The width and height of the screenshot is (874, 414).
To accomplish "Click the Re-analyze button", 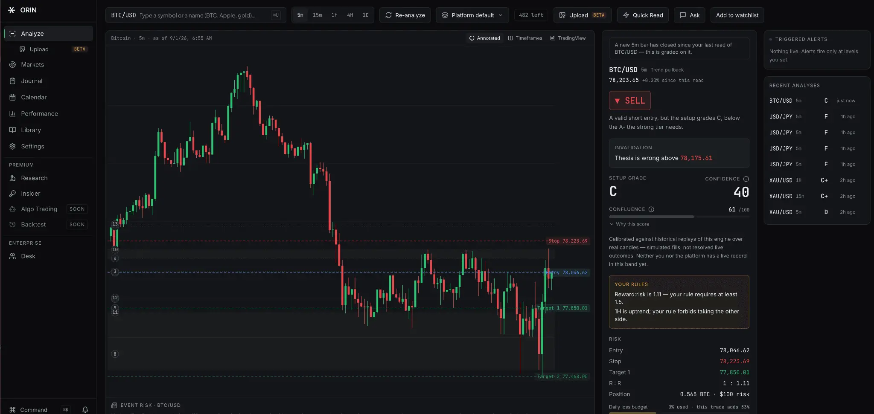I will point(405,15).
